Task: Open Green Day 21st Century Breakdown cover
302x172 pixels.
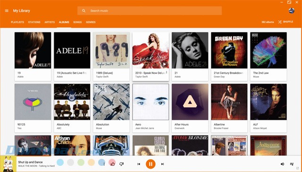Action: coord(229,50)
